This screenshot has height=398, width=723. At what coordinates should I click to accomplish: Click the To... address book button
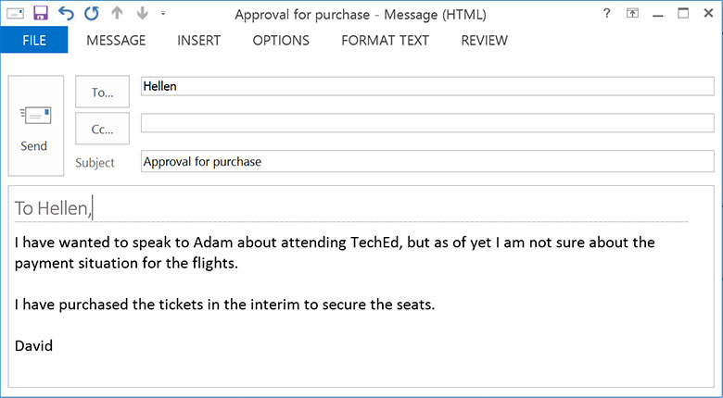102,93
